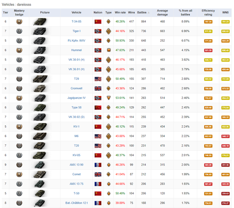Click the US flag in T29 row
Viewport: 234px width, 208px height.
click(98, 79)
